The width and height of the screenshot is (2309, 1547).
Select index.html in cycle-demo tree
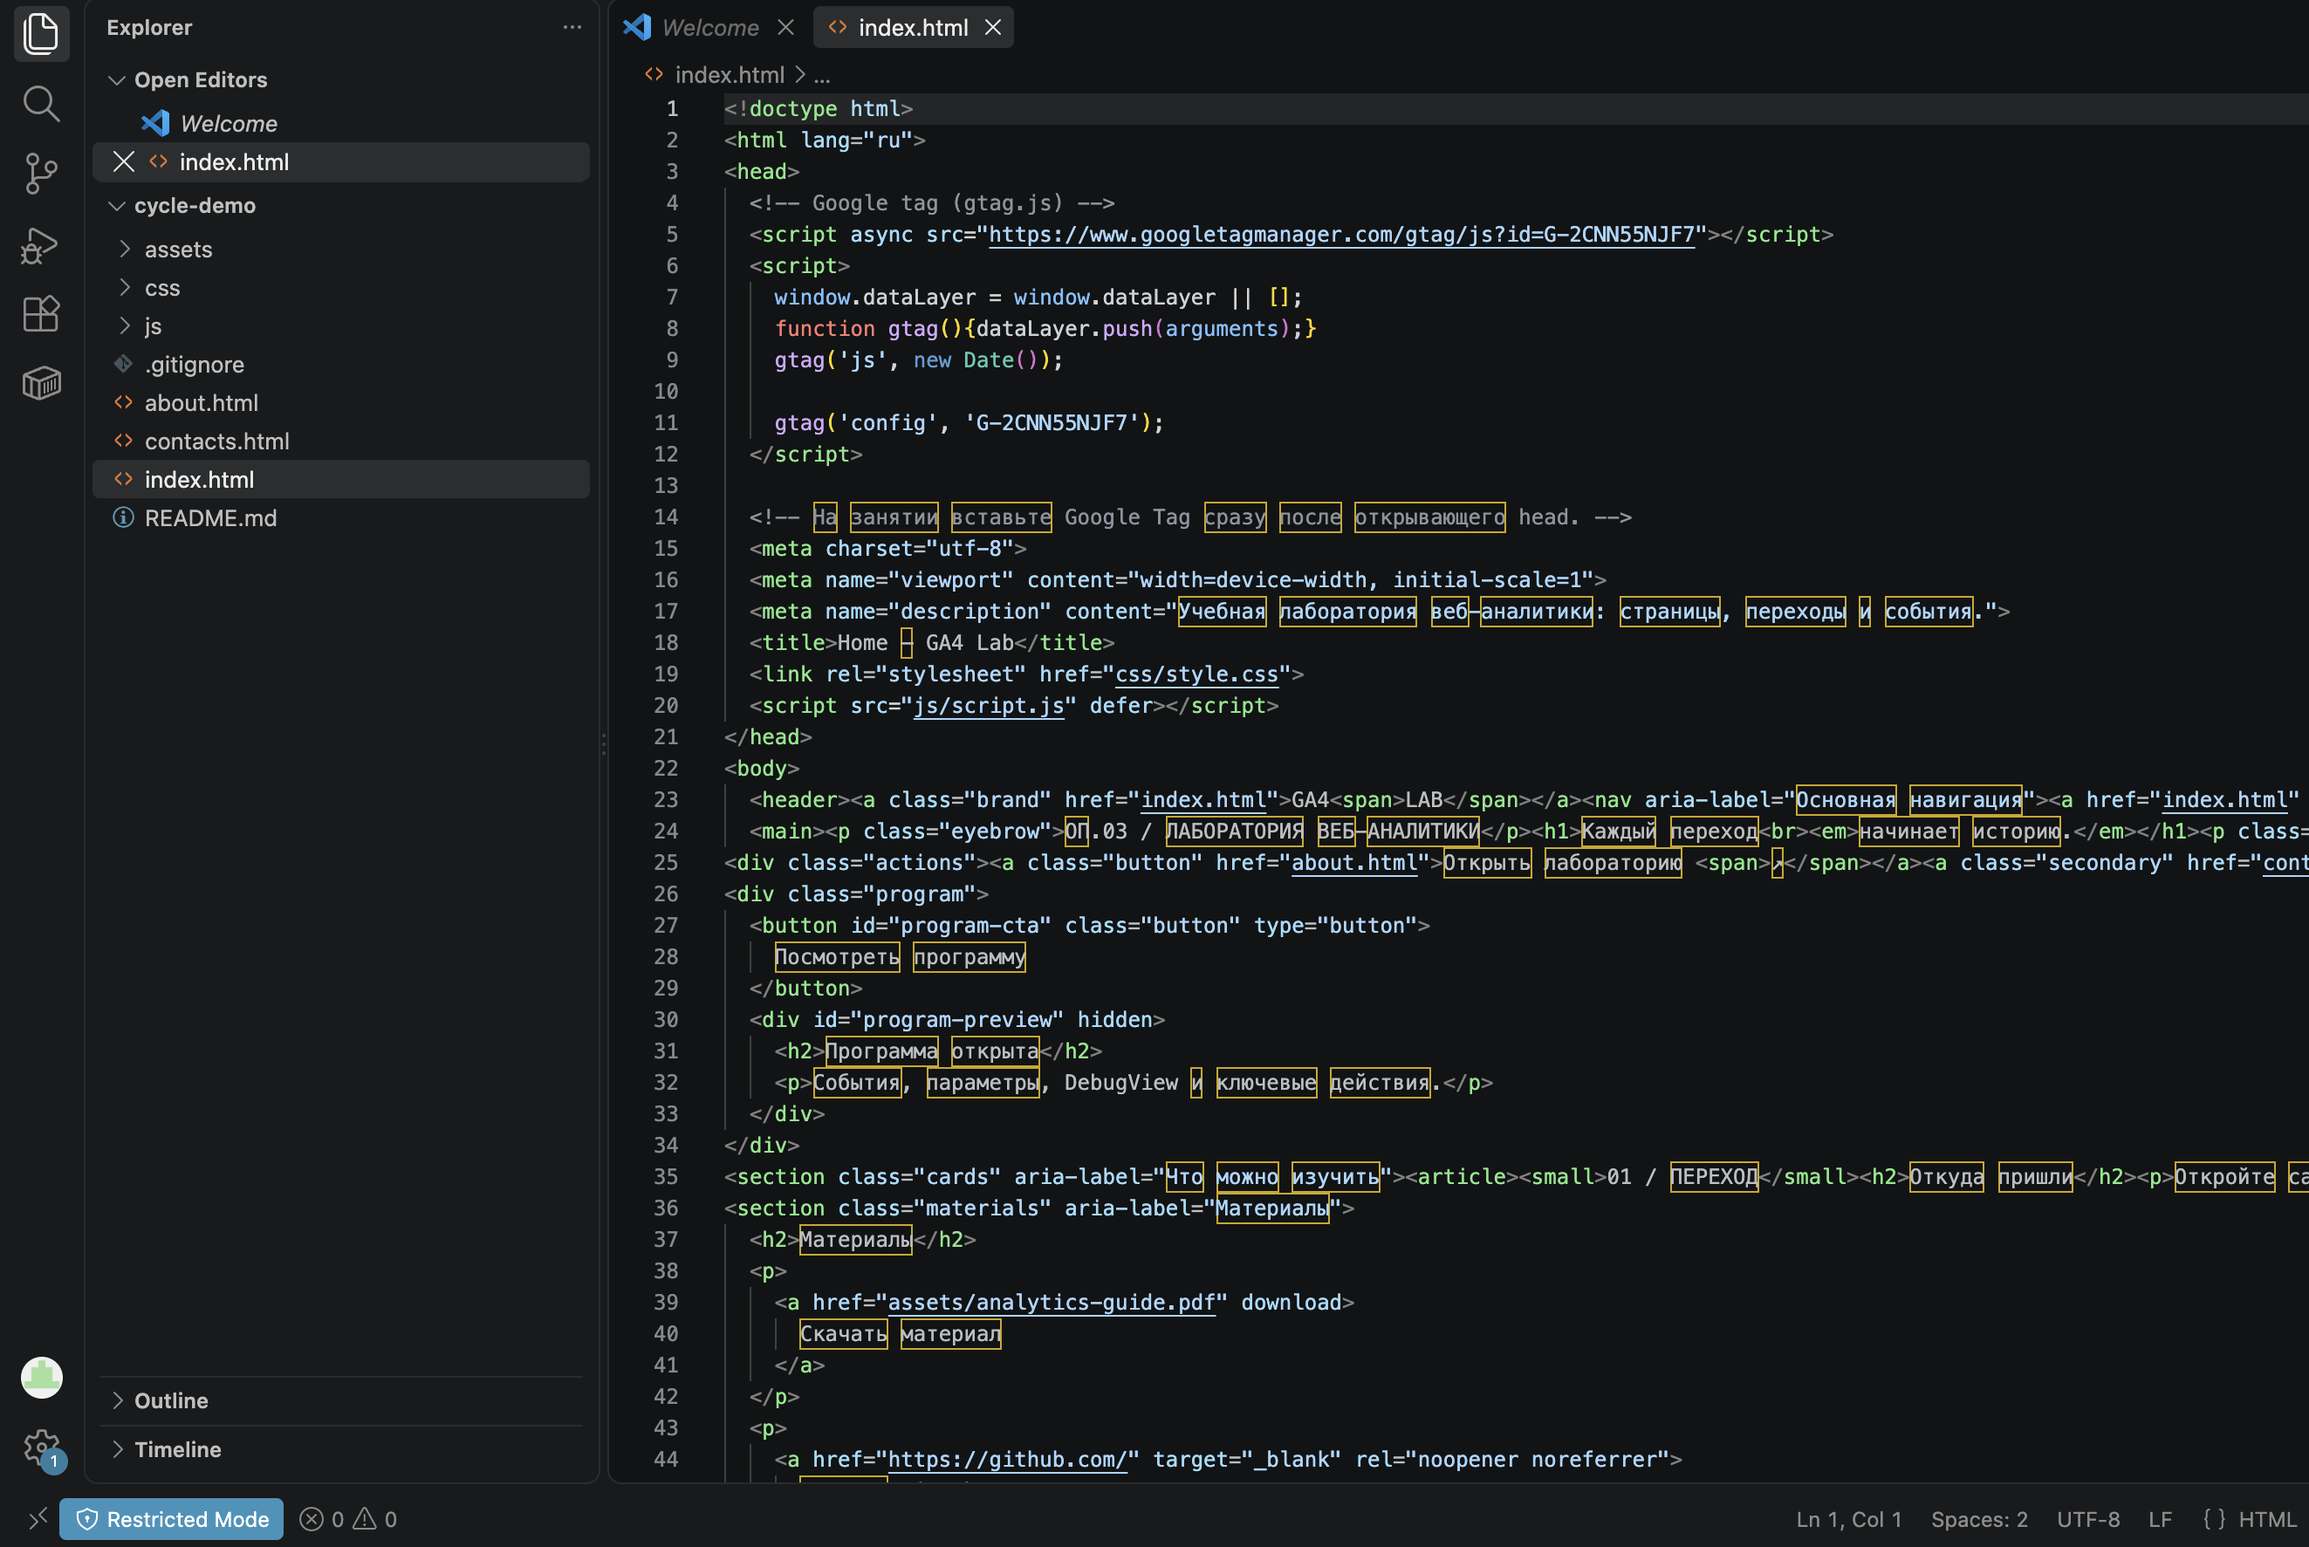tap(341, 480)
